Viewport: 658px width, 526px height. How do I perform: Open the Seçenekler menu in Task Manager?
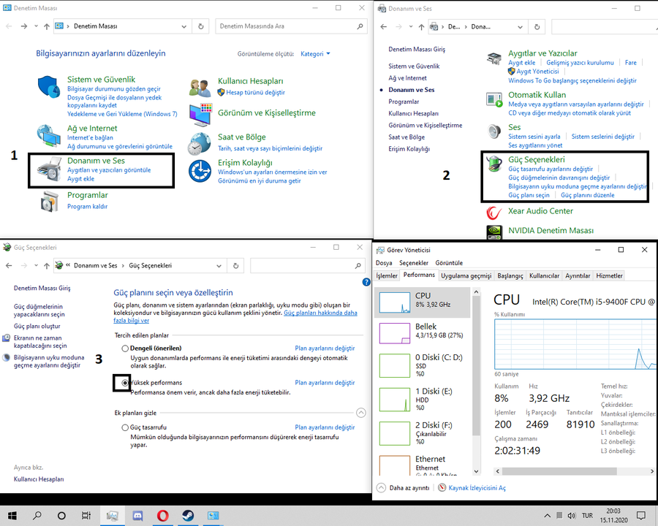coord(413,263)
